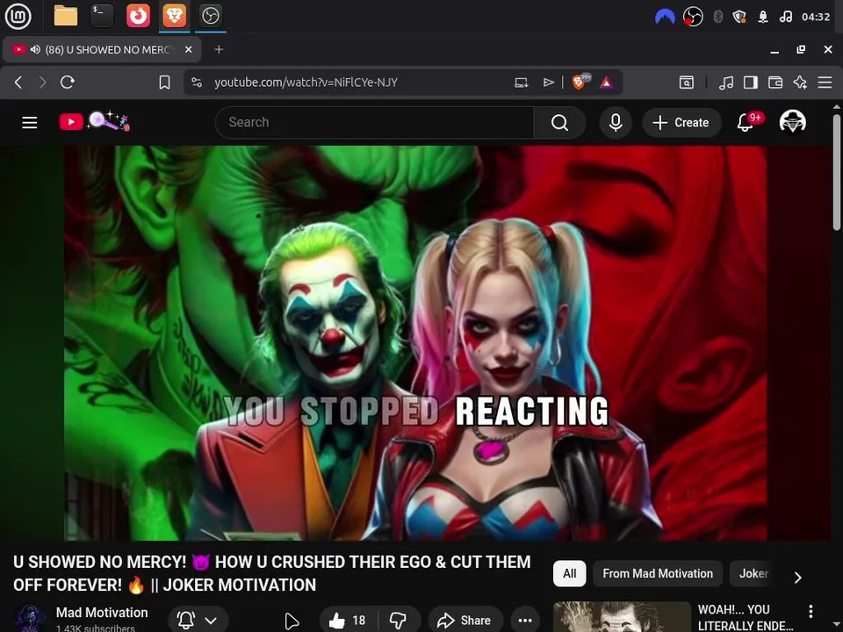Open the Brave playlist music icon
This screenshot has height=632, width=843.
tap(726, 83)
